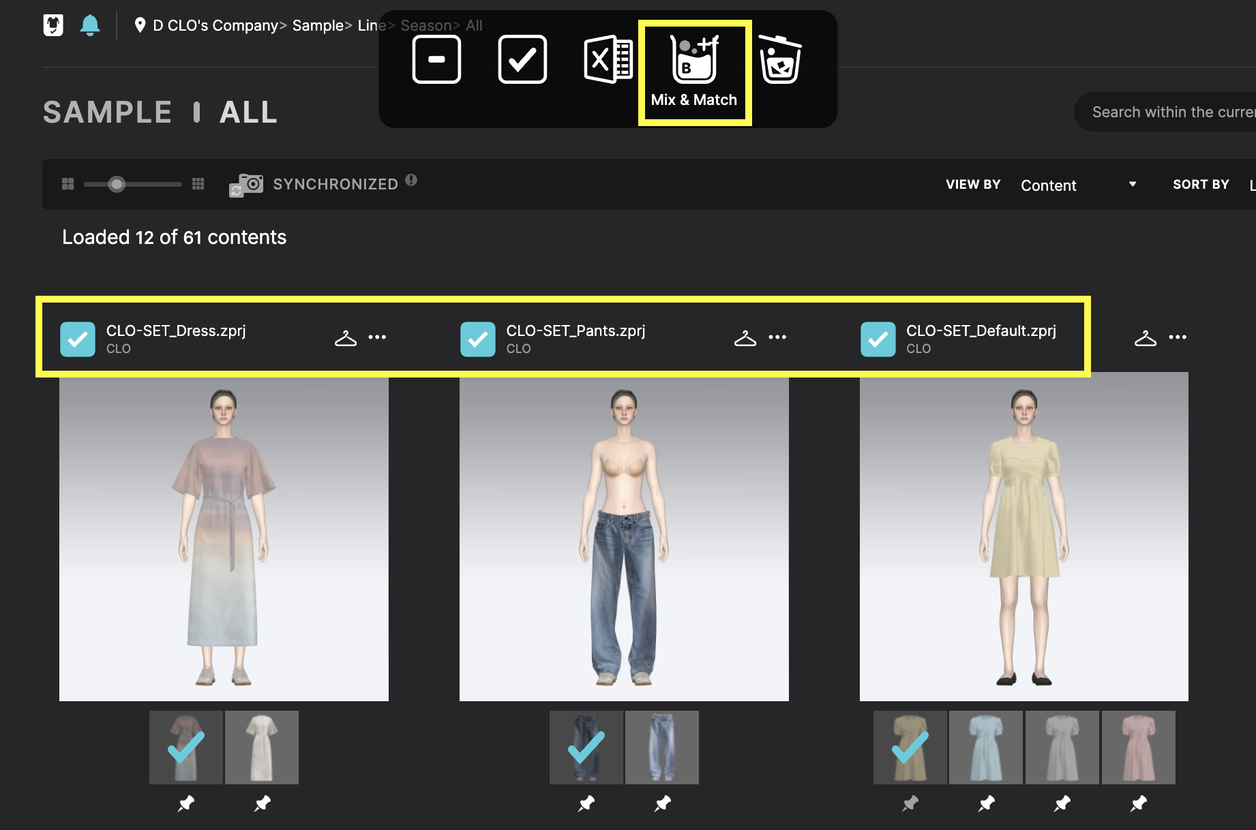Move selected items to trash basket
Screen dimensions: 1256x830
click(x=780, y=59)
